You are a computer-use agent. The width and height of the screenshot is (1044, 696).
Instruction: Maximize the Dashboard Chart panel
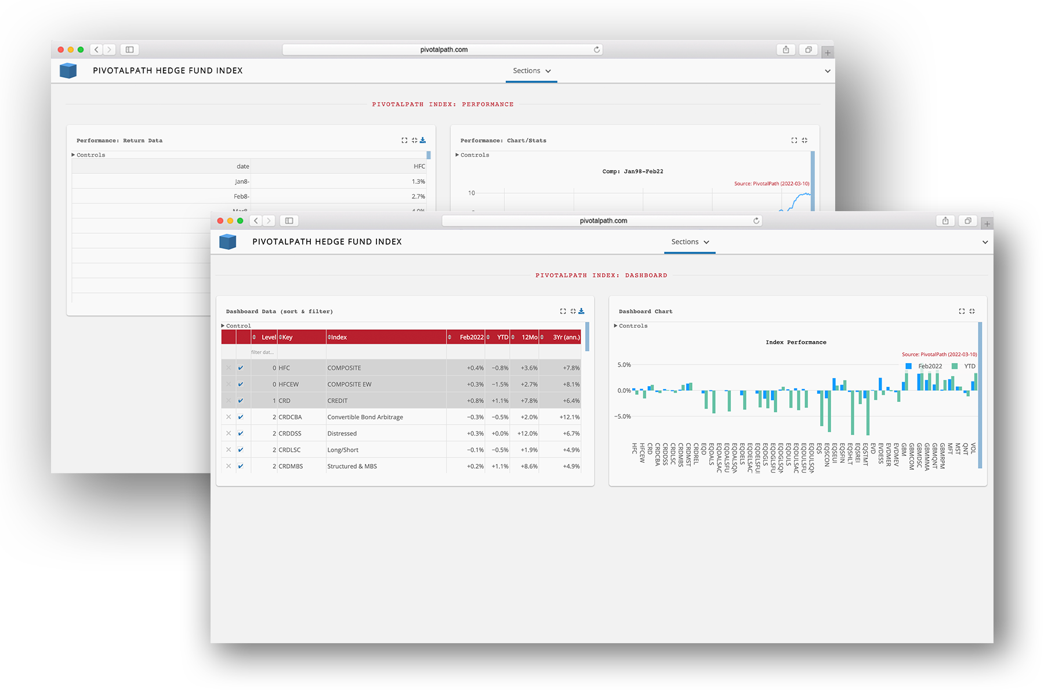(962, 311)
